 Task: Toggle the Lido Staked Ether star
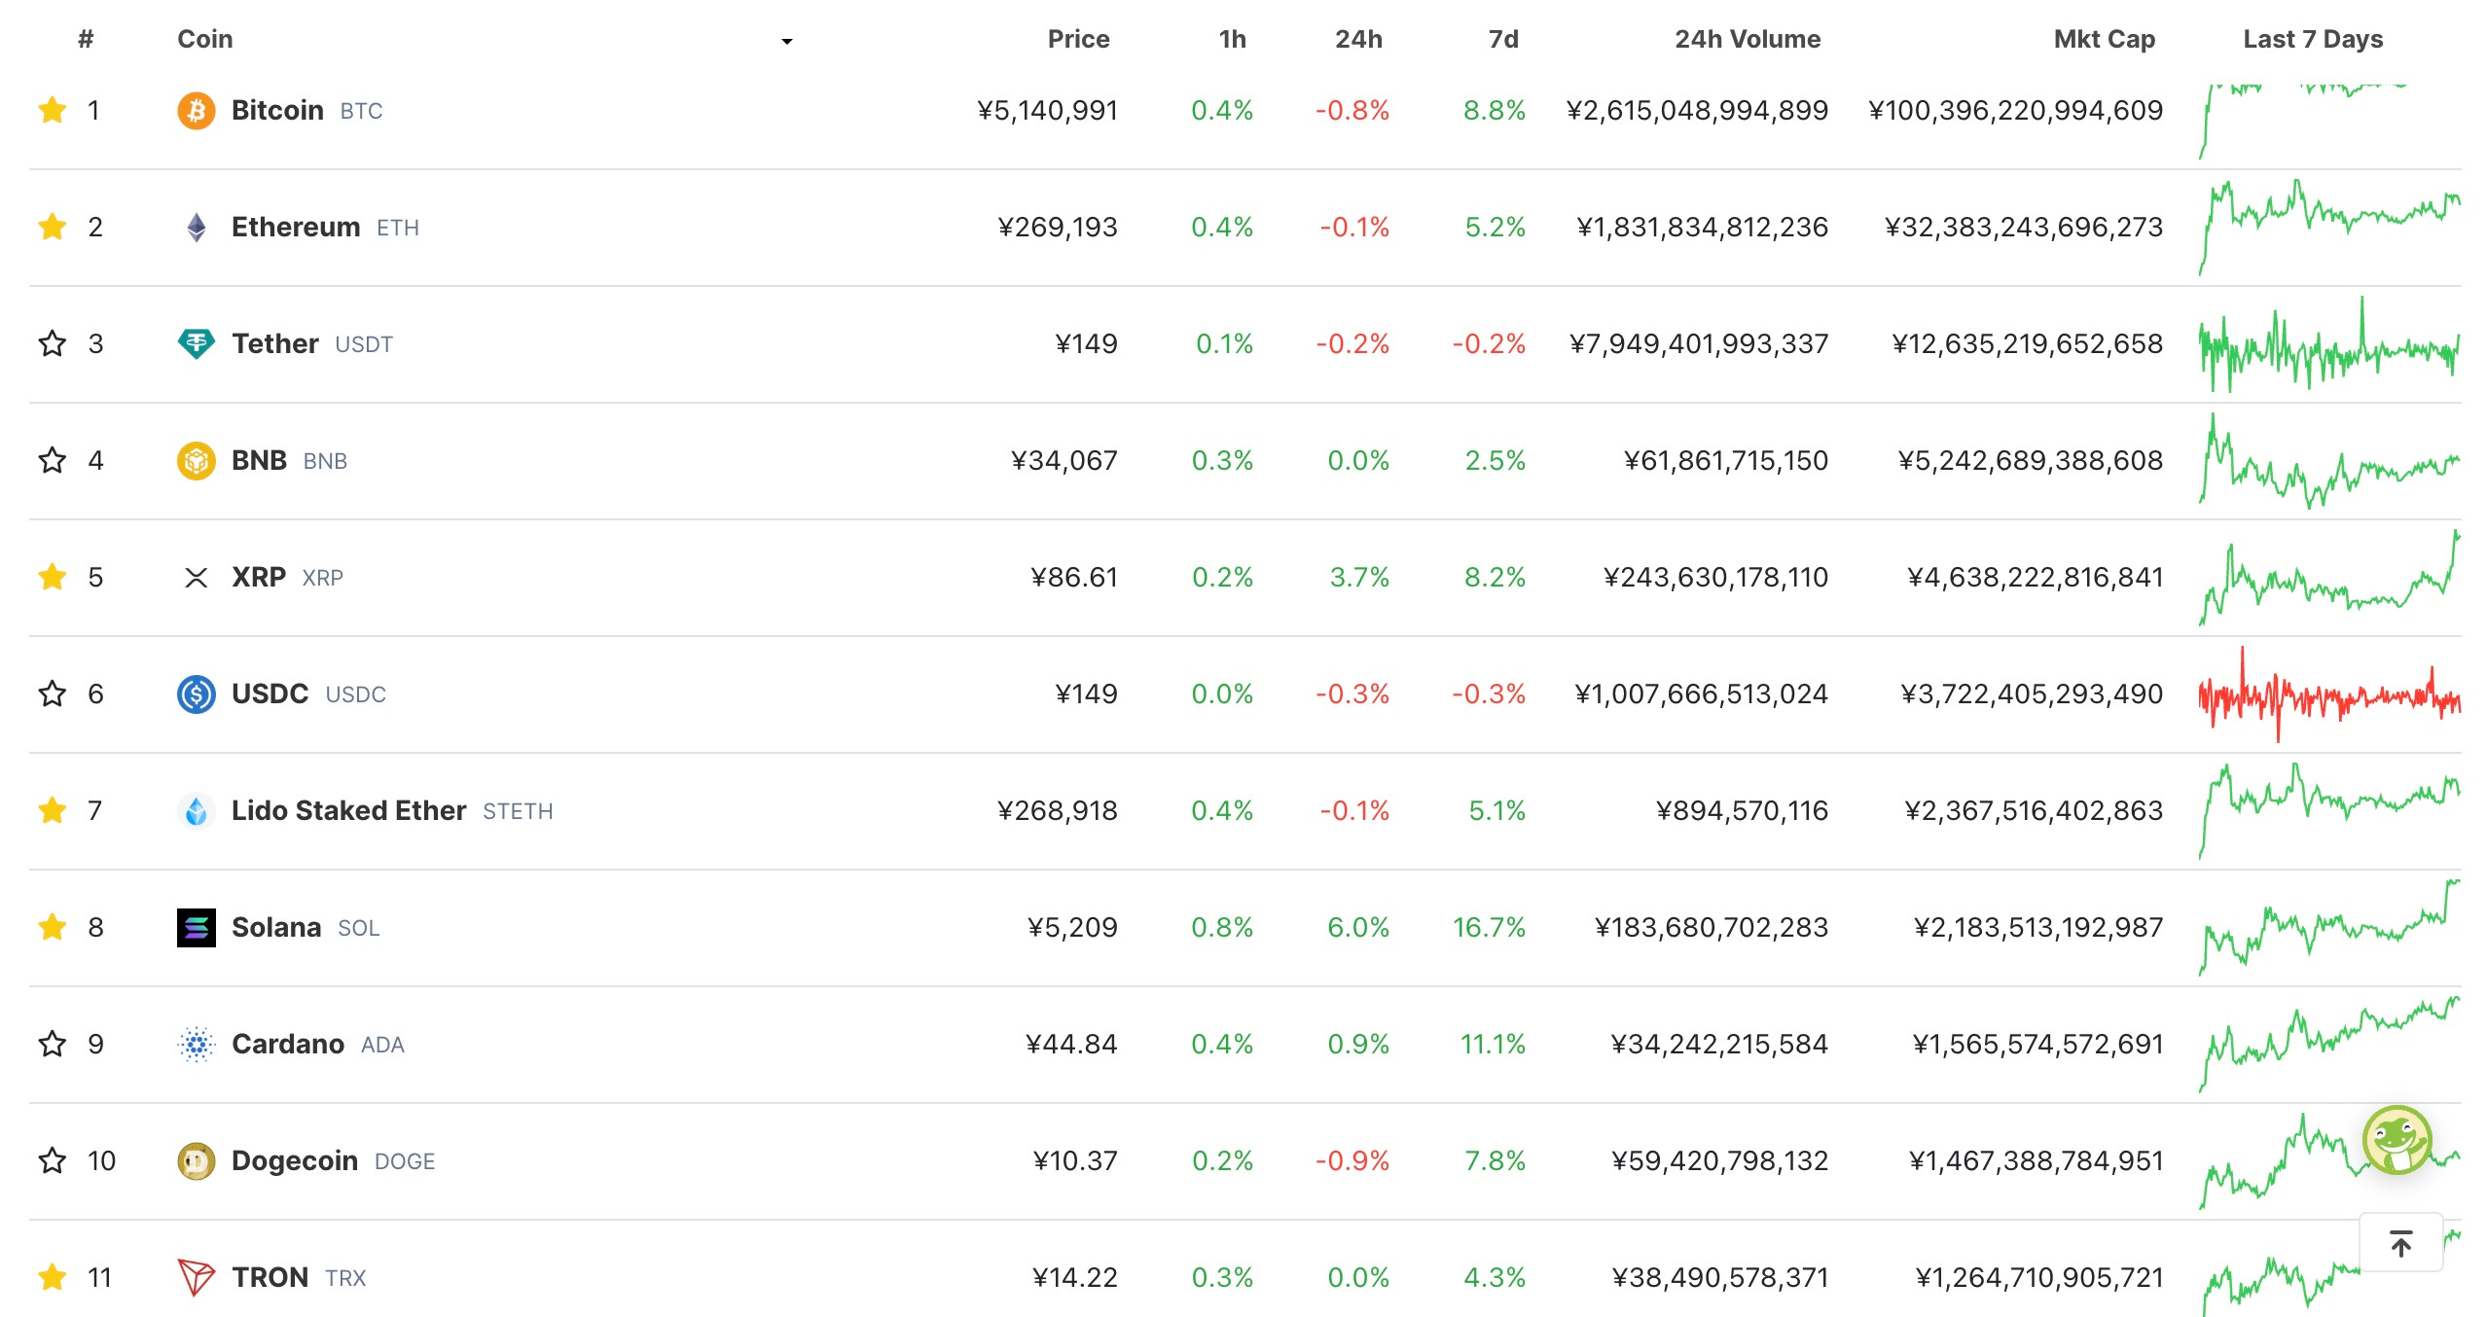pos(53,810)
